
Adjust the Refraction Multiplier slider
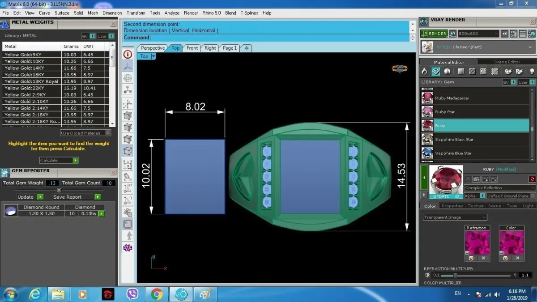click(455, 275)
